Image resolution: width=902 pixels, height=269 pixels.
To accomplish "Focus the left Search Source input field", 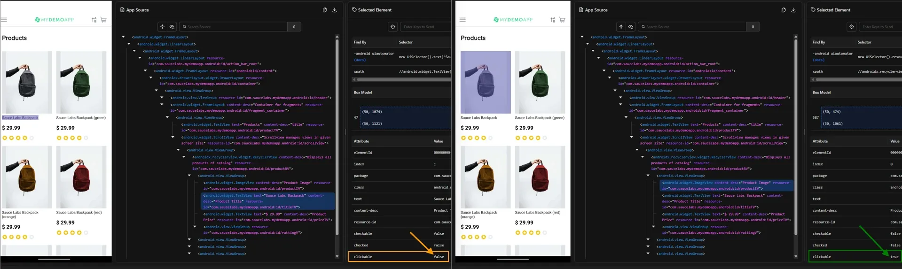I will [234, 27].
